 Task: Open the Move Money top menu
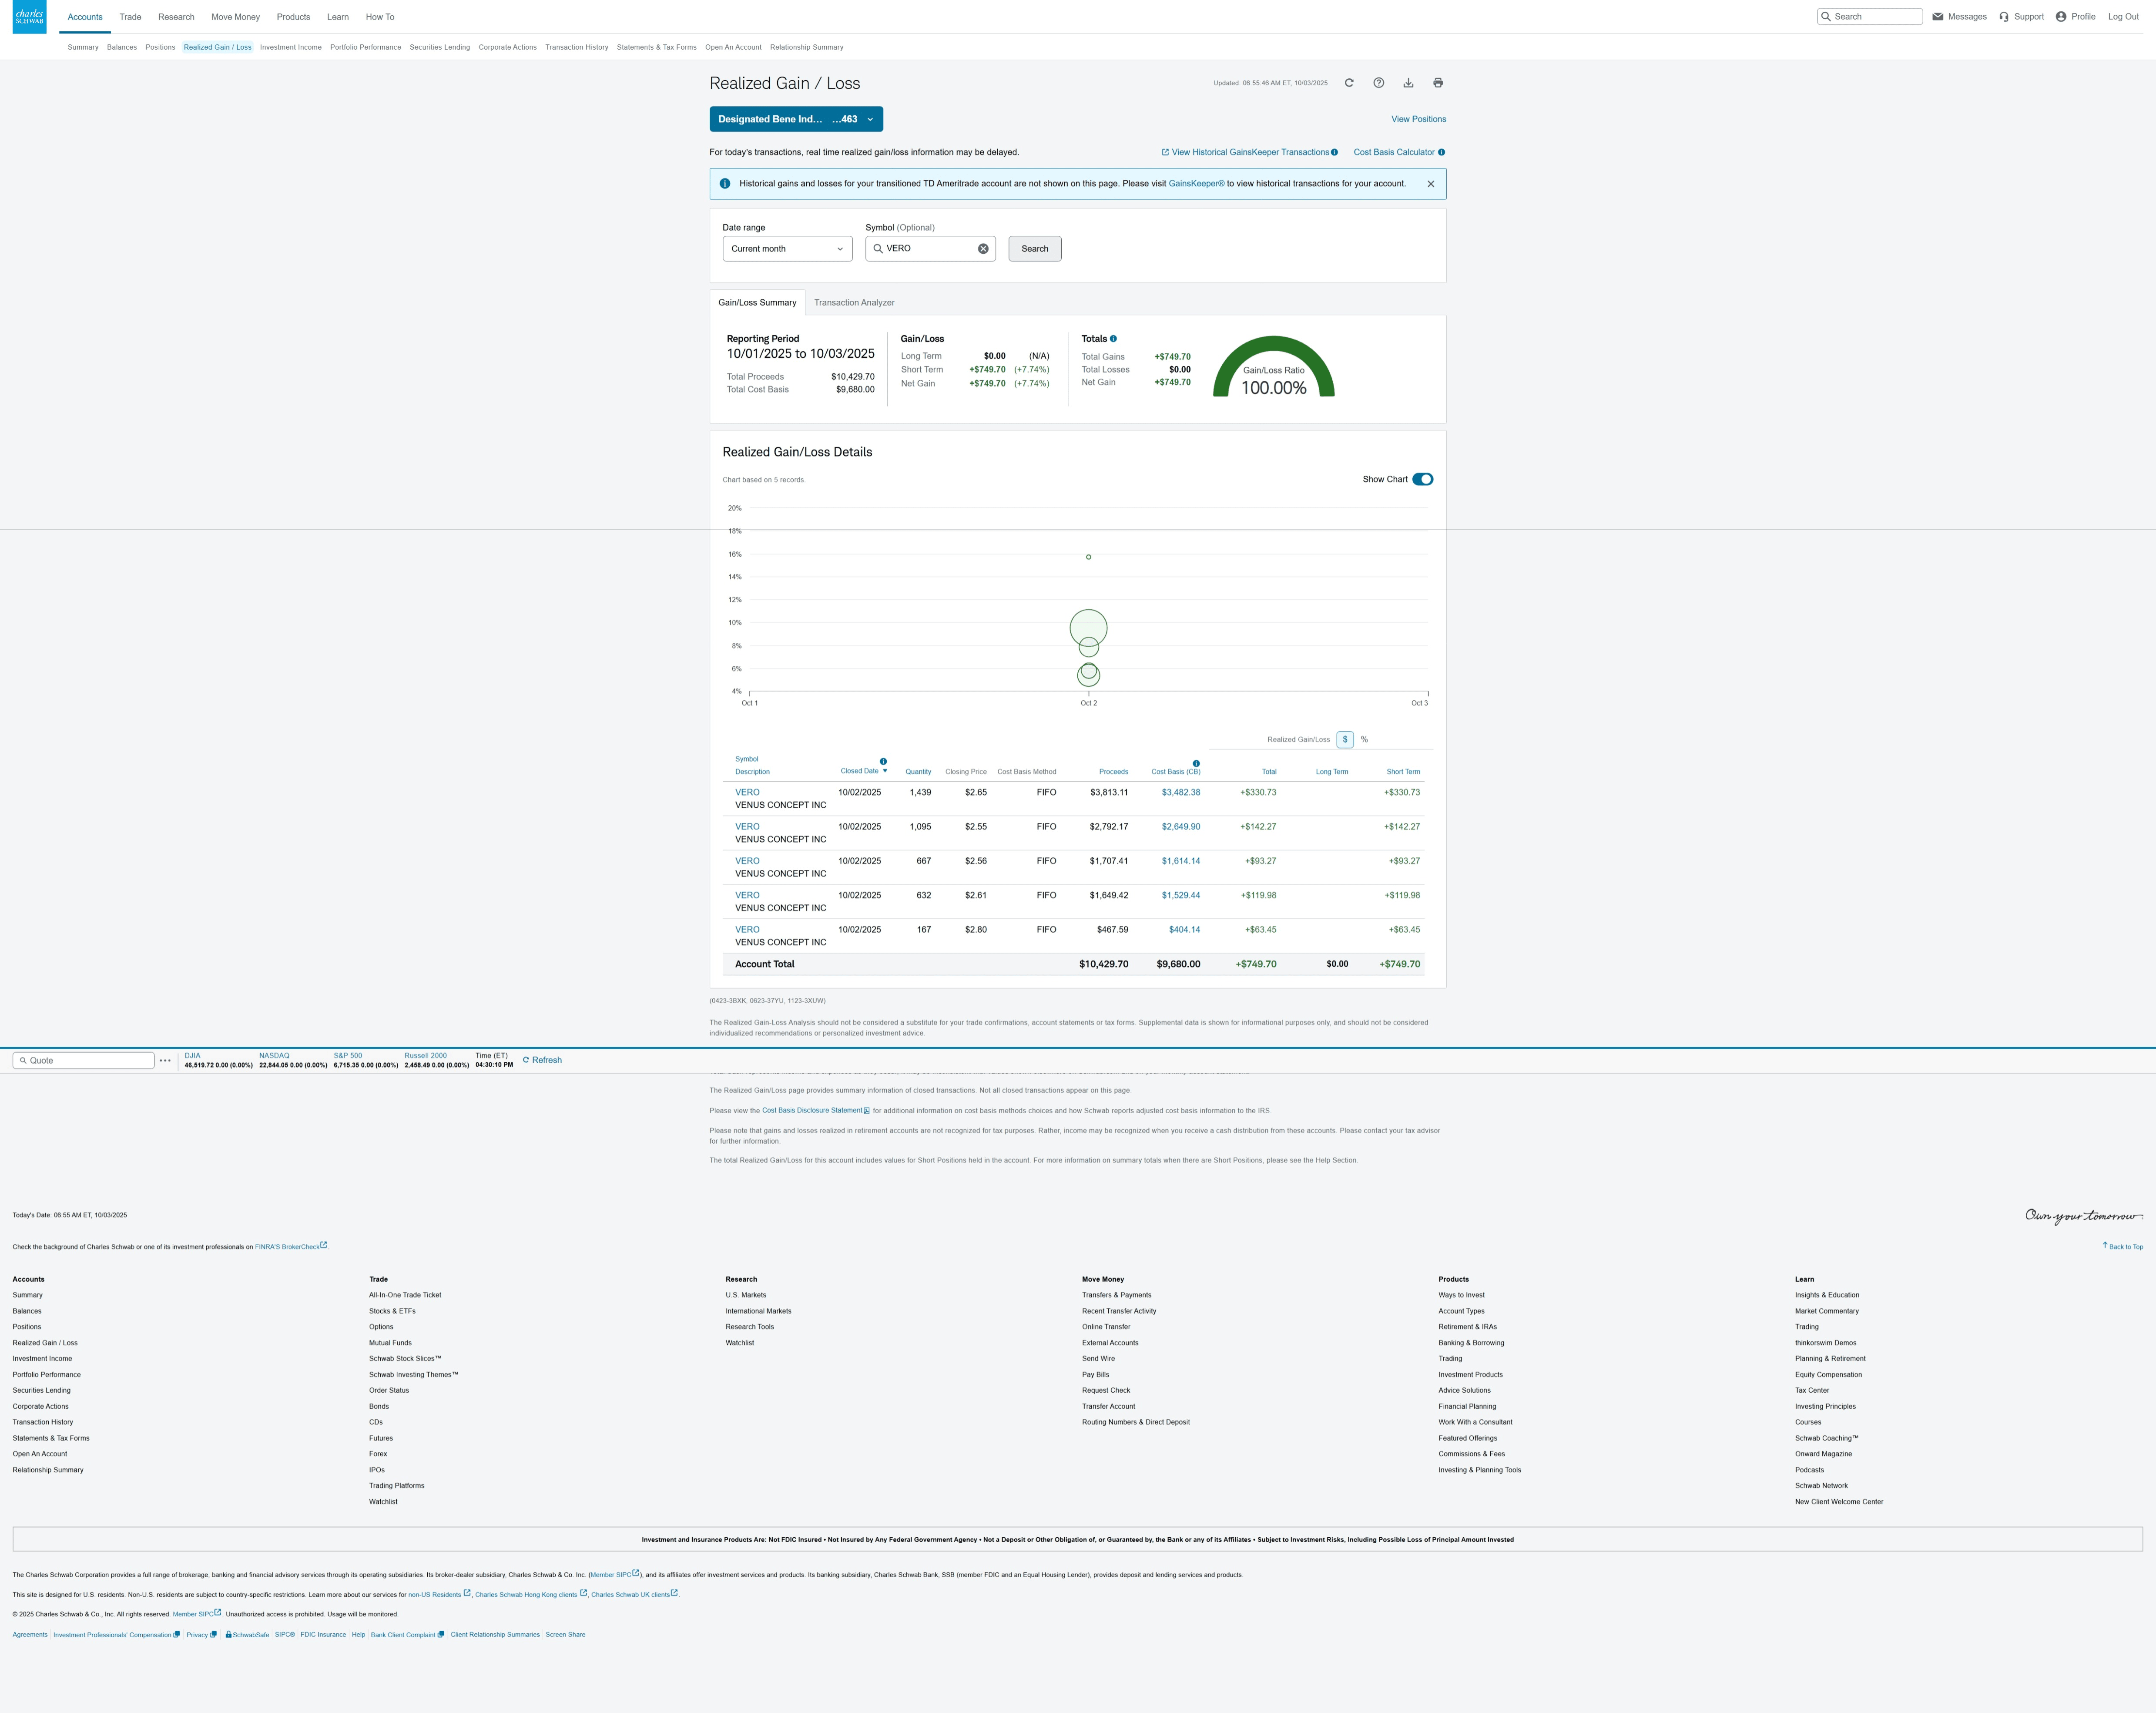pos(235,17)
